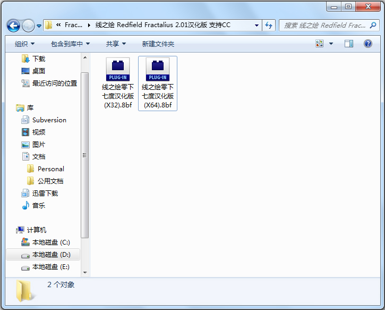Open 桌面 in the navigation pane

pyautogui.click(x=39, y=71)
